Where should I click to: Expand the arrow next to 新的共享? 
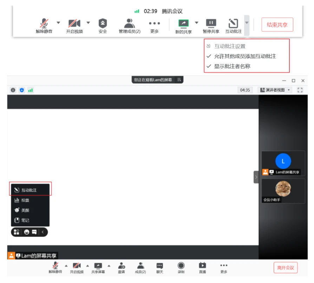coord(196,22)
